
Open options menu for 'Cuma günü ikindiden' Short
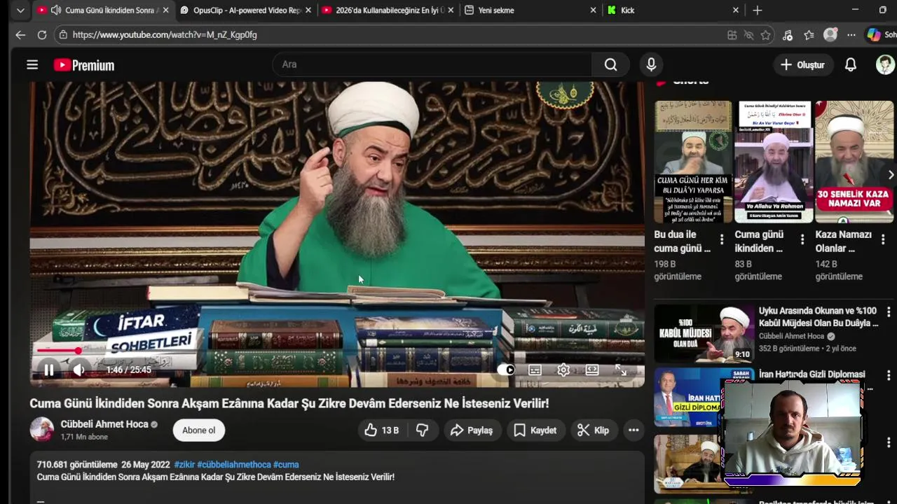coord(802,239)
